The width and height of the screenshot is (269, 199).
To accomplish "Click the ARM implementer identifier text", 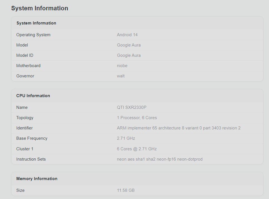I will coord(179,128).
